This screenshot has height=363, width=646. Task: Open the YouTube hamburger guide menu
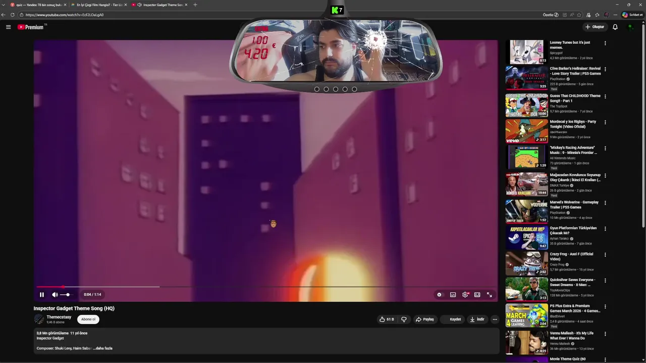(x=8, y=27)
